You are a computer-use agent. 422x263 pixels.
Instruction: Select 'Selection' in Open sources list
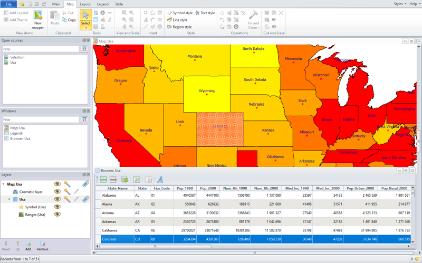(x=17, y=57)
